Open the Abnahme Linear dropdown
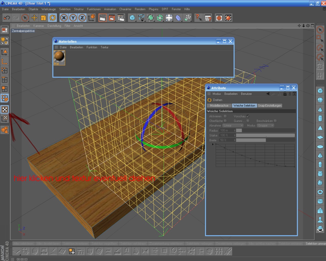326x261 pixels. pyautogui.click(x=233, y=126)
